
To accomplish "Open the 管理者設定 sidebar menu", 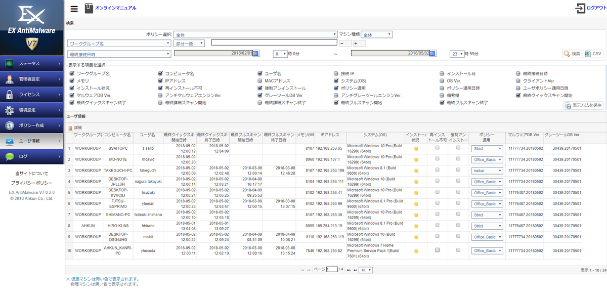I will (x=32, y=79).
